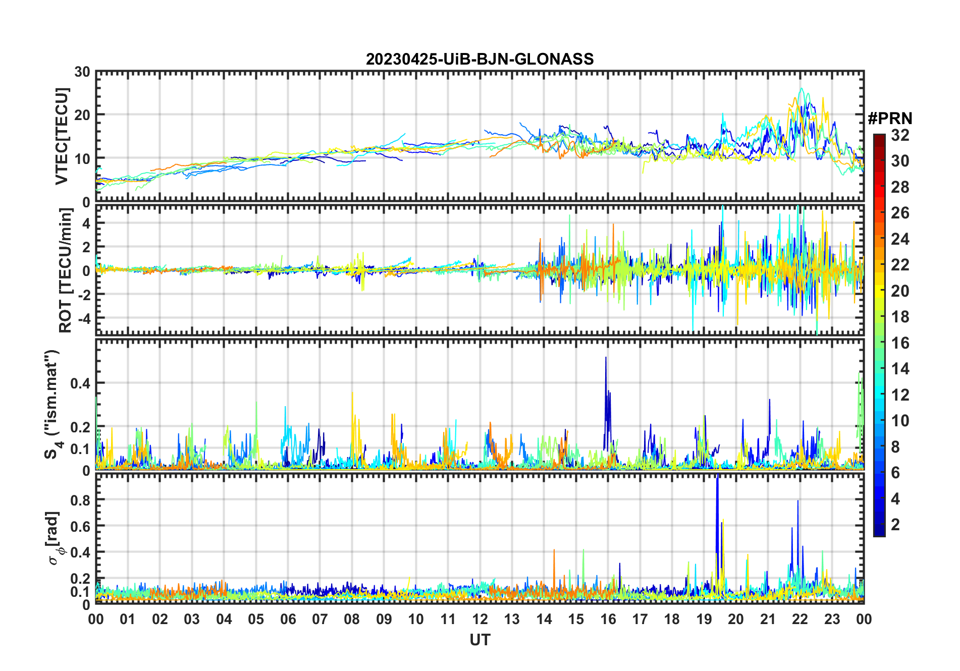
Task: Click colorbar tick label 32
Action: point(899,135)
